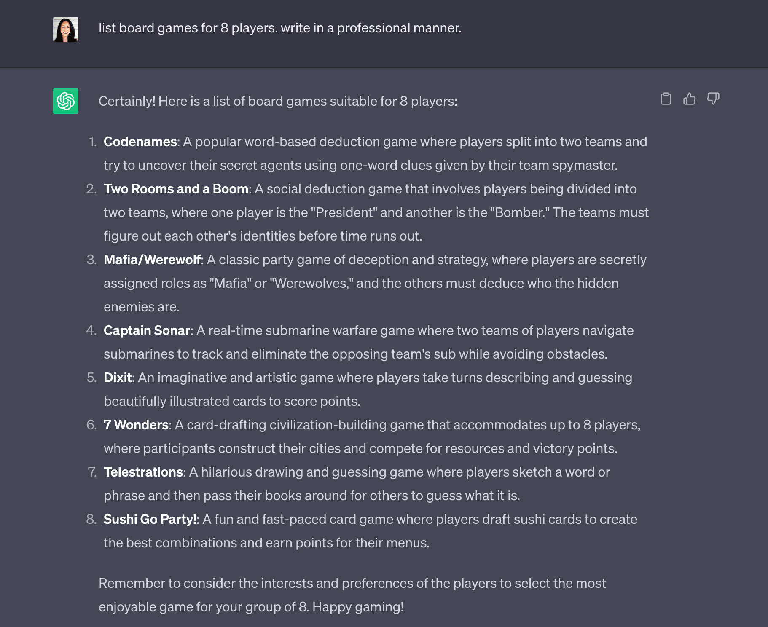Click the bold 7 Wonders title
768x627 pixels.
[x=136, y=425]
